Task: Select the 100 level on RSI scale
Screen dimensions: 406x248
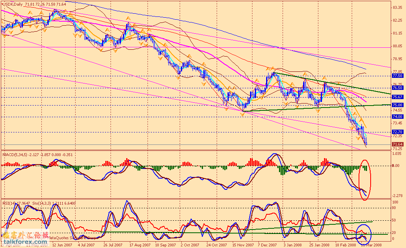Action: 396,202
